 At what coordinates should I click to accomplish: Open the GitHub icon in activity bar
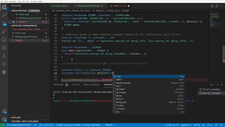[x=4, y=72]
